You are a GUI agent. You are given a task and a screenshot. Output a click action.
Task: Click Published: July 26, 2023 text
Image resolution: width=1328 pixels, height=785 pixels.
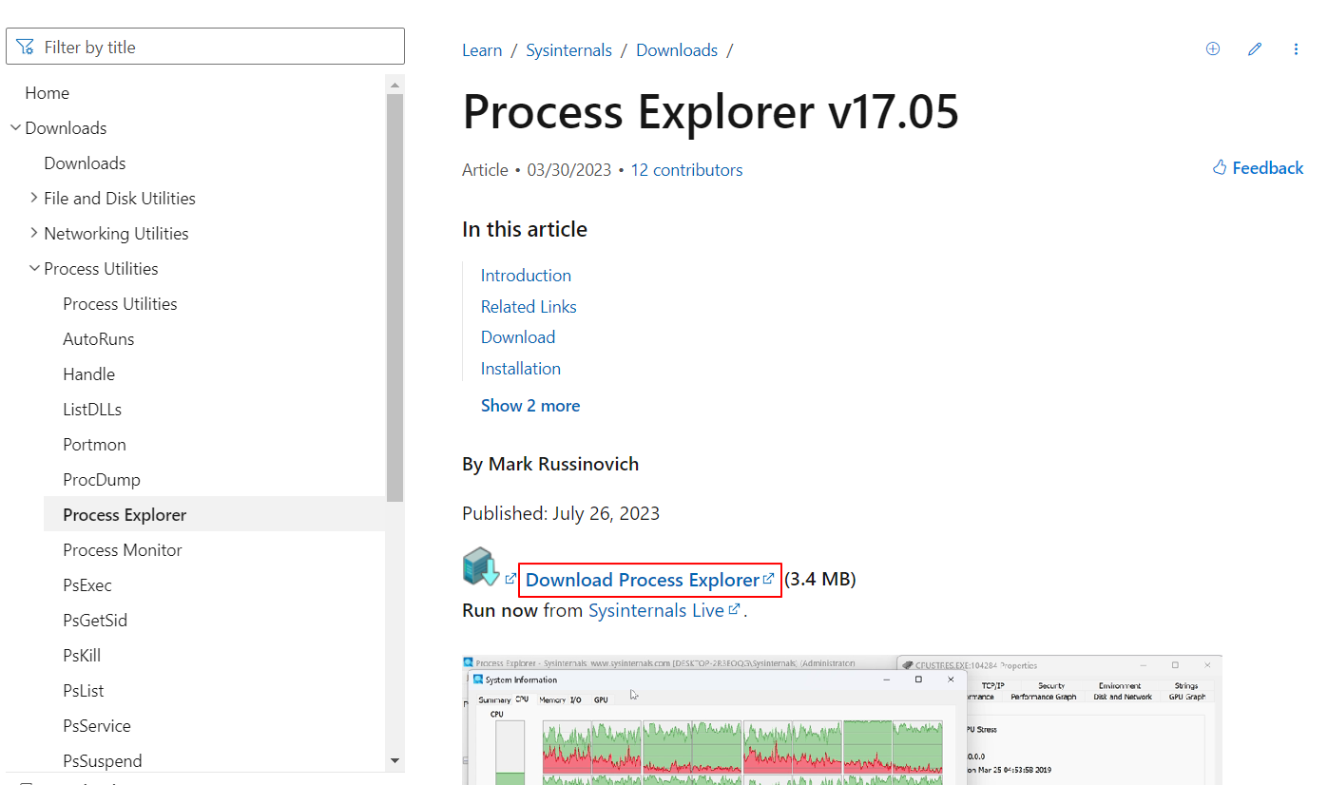(x=561, y=514)
